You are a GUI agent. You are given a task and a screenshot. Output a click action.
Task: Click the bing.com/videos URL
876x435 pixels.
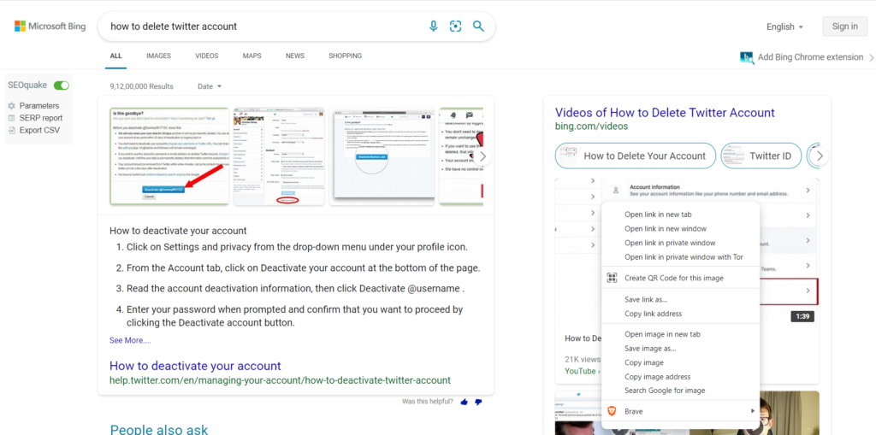(591, 126)
